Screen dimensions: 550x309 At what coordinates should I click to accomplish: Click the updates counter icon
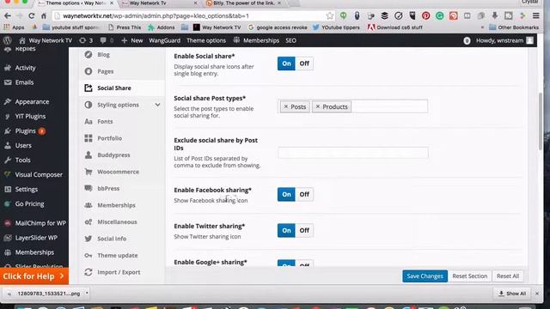coord(86,40)
